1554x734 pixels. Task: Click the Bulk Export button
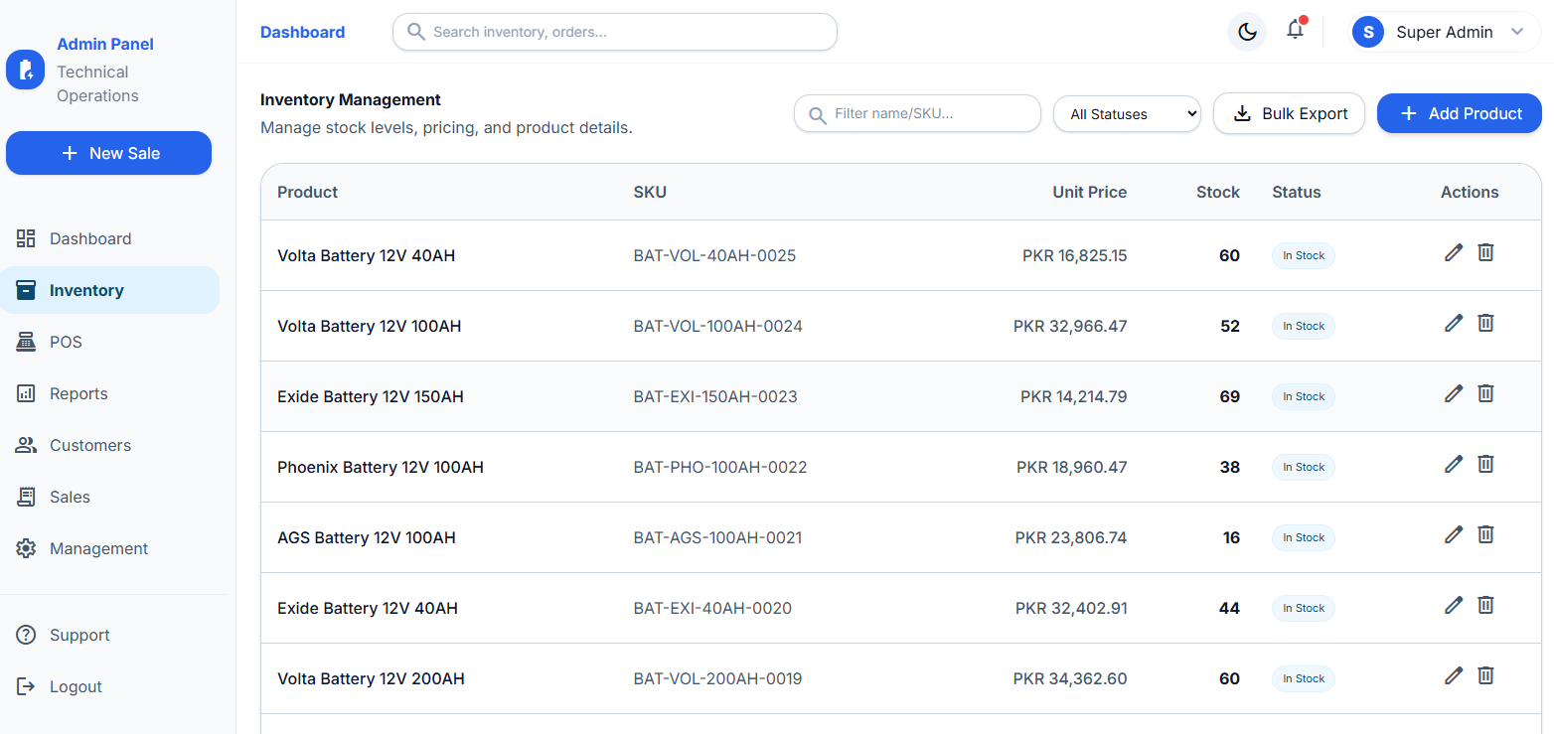point(1290,113)
